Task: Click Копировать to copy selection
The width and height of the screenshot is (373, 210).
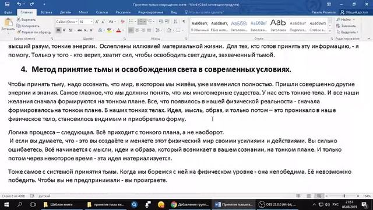Action: [28, 26]
